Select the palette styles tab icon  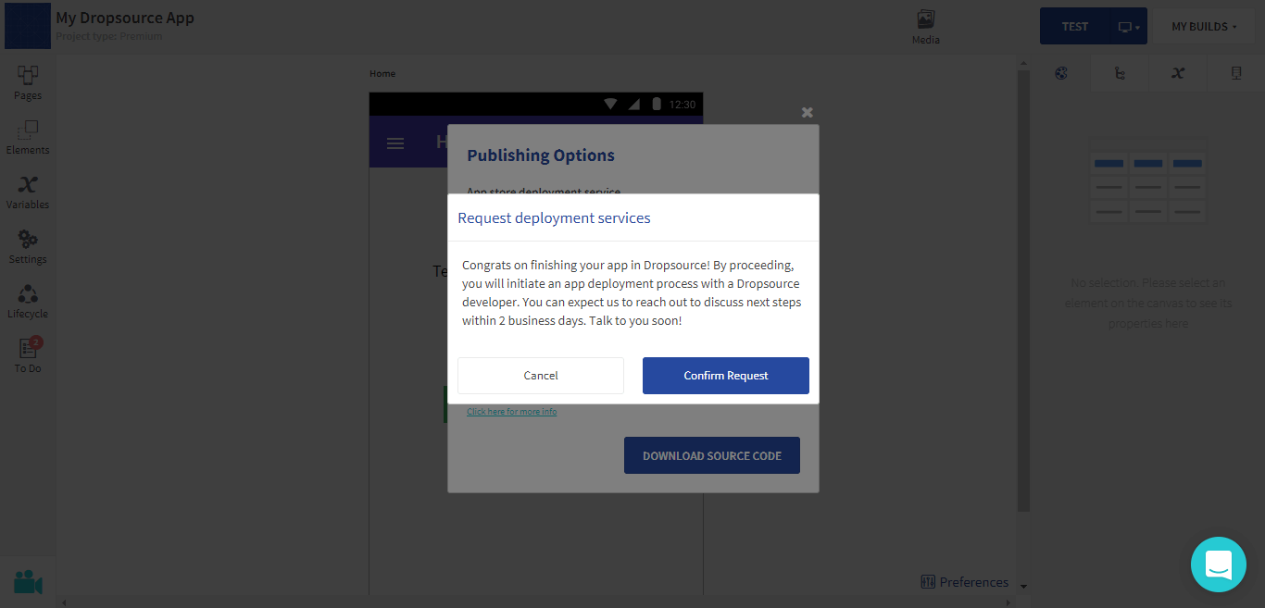click(1061, 74)
